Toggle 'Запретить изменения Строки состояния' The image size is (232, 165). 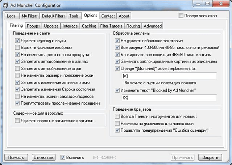[17, 89]
